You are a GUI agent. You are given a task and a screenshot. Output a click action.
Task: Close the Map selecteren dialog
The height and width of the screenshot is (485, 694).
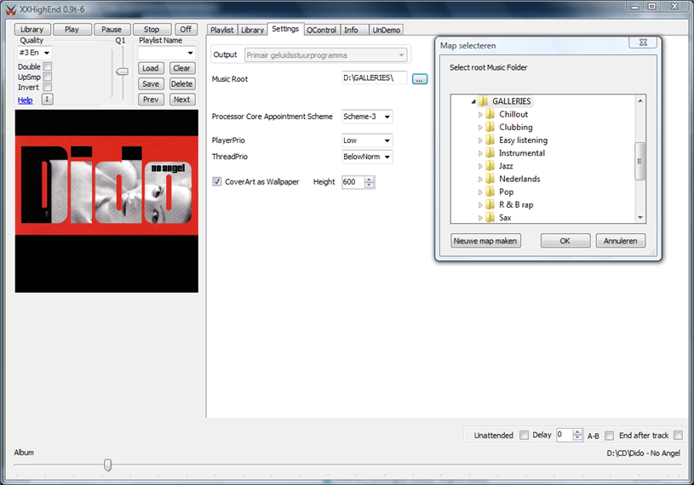(x=643, y=43)
